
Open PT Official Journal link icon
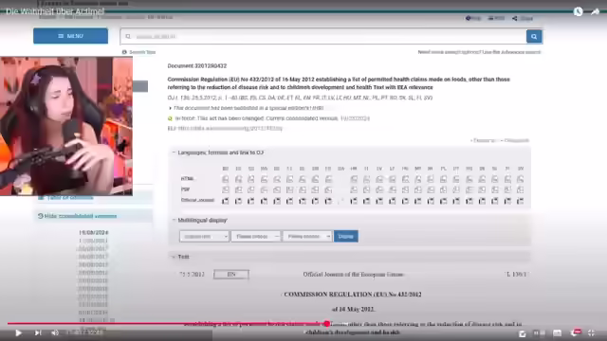pyautogui.click(x=456, y=201)
